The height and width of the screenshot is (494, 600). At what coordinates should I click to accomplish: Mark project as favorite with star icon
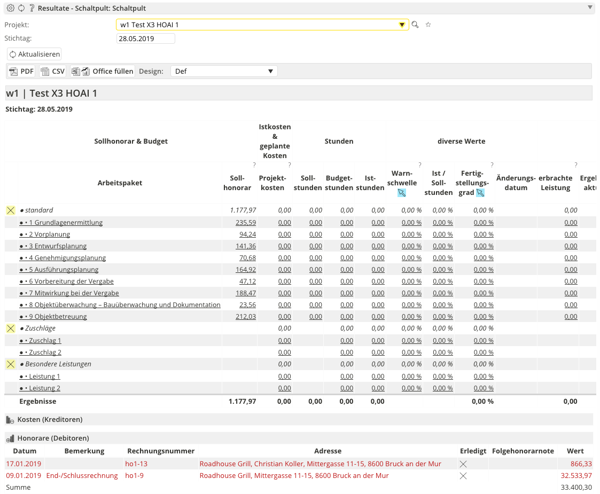[428, 25]
